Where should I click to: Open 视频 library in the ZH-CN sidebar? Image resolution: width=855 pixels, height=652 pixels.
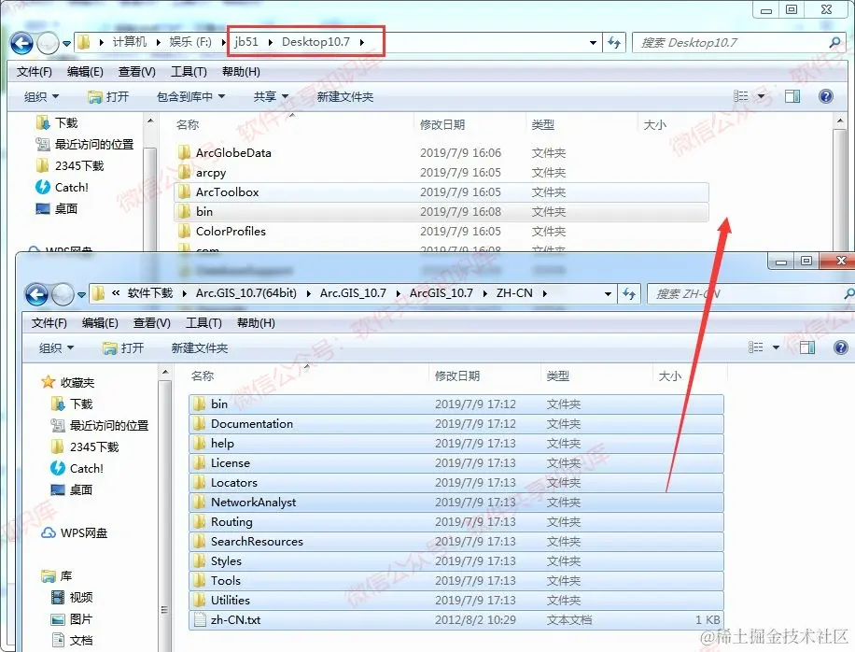click(72, 598)
